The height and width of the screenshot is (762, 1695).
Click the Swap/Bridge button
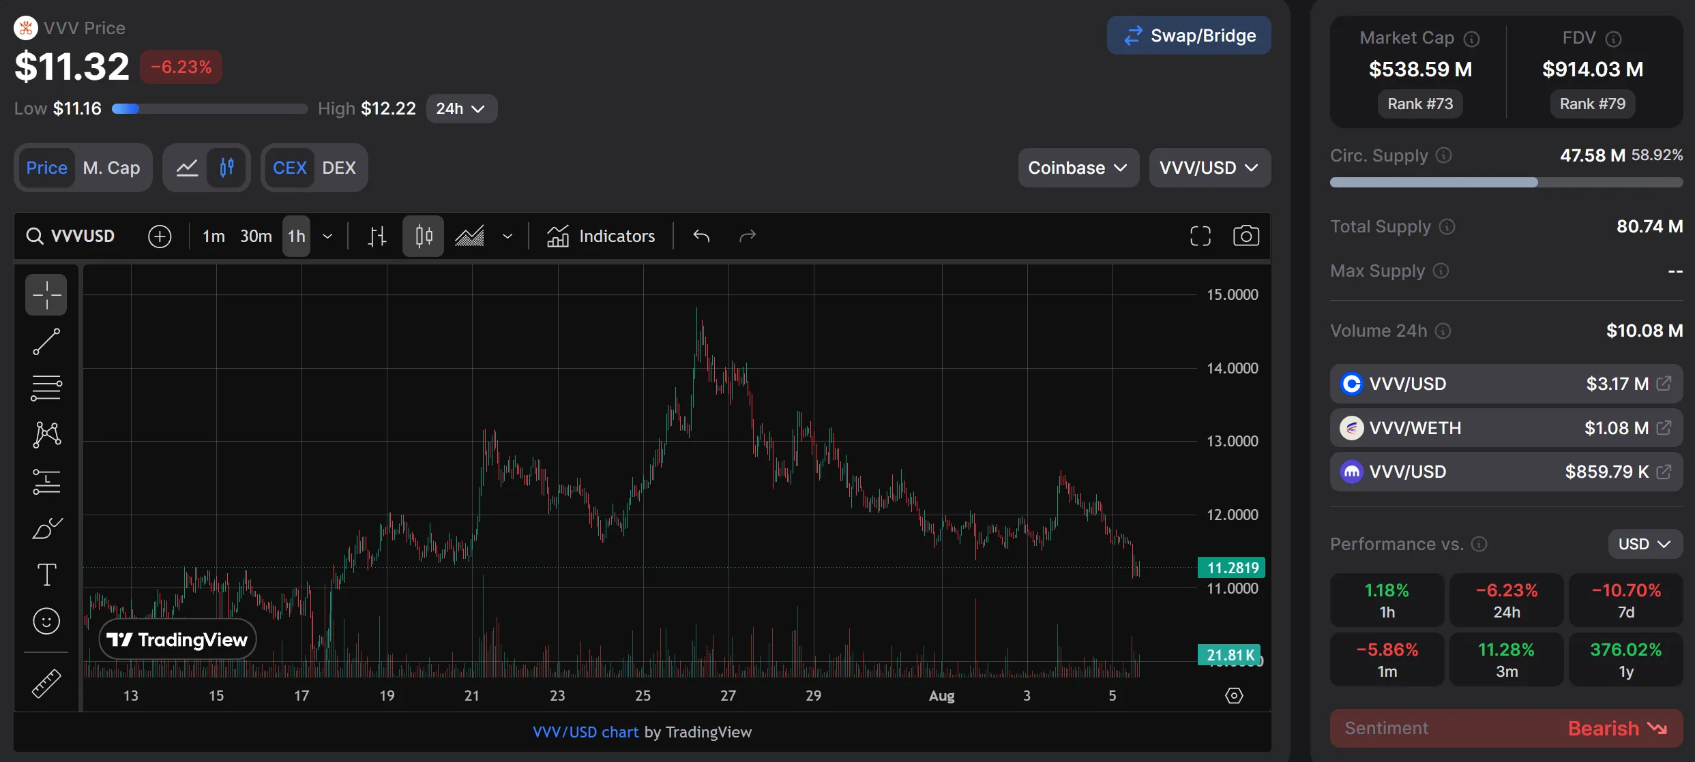(1189, 35)
